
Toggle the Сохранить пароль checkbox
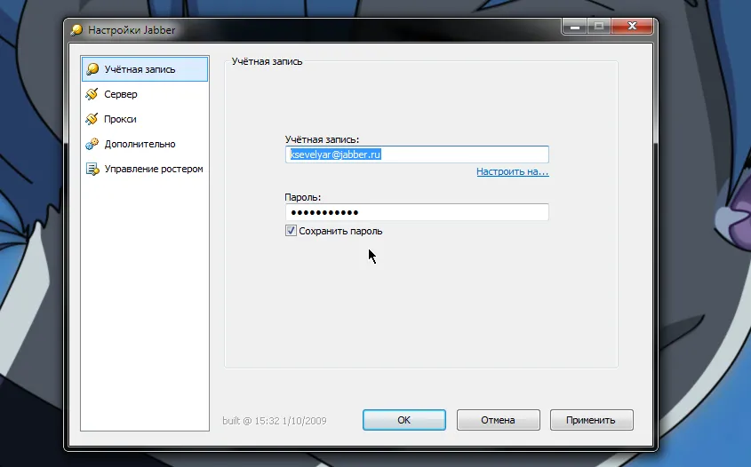291,231
